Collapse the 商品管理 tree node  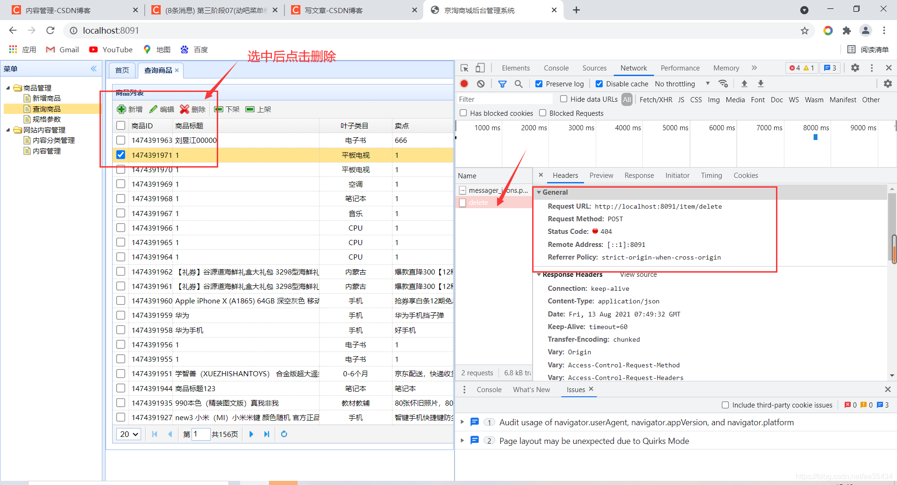[x=8, y=88]
